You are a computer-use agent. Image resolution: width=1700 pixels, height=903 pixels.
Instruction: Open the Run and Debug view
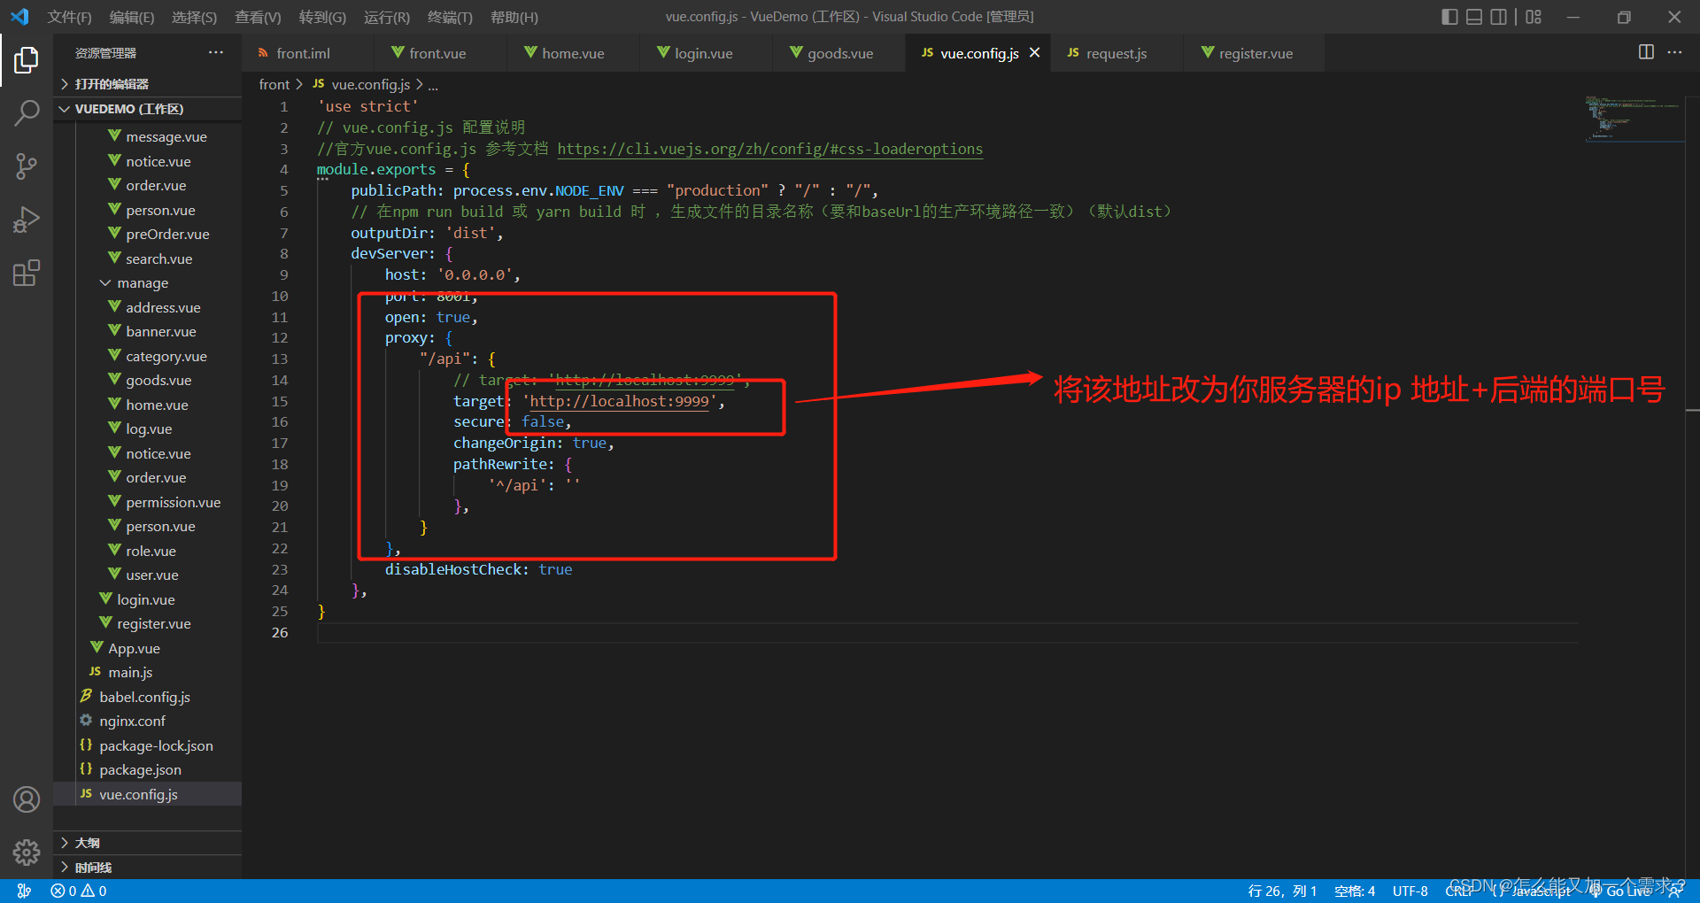tap(27, 219)
